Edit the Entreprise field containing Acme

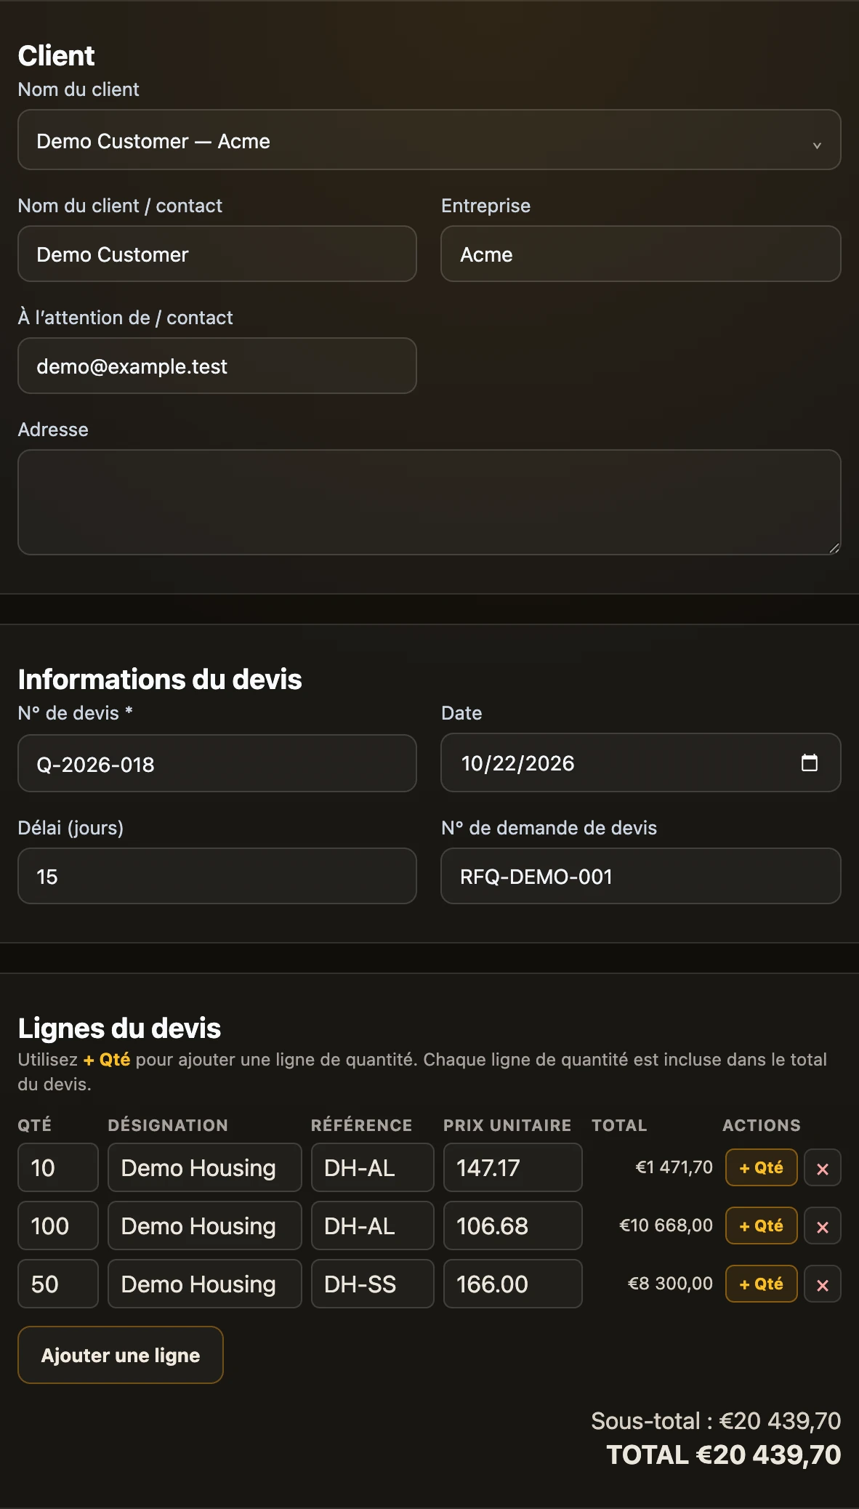(x=640, y=254)
